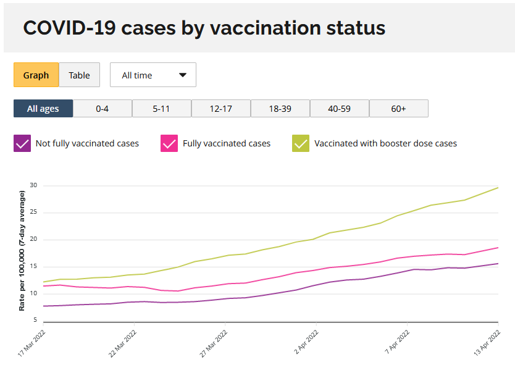Click the dropdown arrow next to All time
Viewport: 515px width, 378px height.
(x=183, y=75)
